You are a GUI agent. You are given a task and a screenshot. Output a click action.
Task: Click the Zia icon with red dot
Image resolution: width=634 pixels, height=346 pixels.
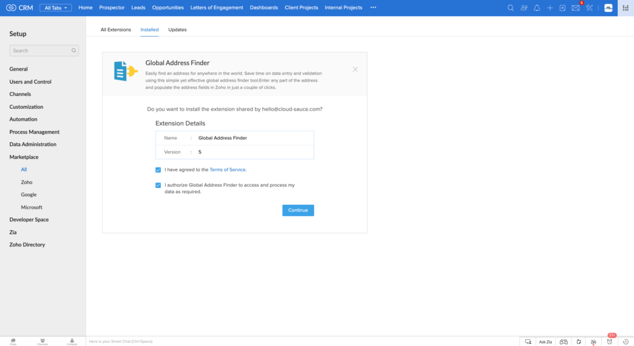[x=594, y=342]
